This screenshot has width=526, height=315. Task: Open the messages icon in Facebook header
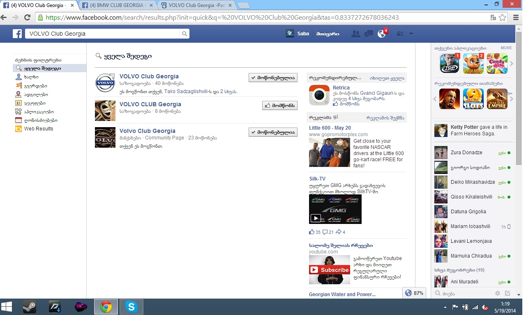coord(369,34)
